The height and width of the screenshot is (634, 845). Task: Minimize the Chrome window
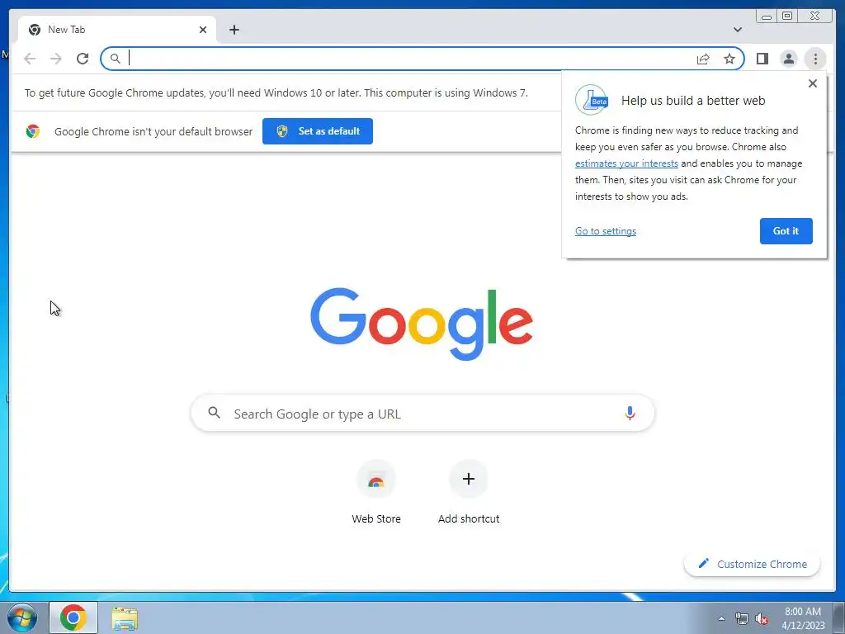tap(767, 17)
